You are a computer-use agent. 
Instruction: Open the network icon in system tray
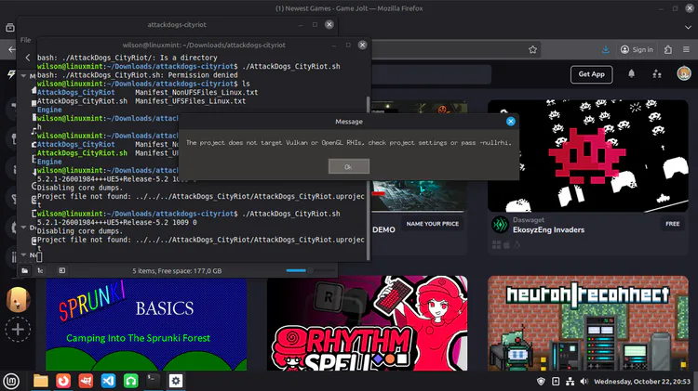(570, 381)
